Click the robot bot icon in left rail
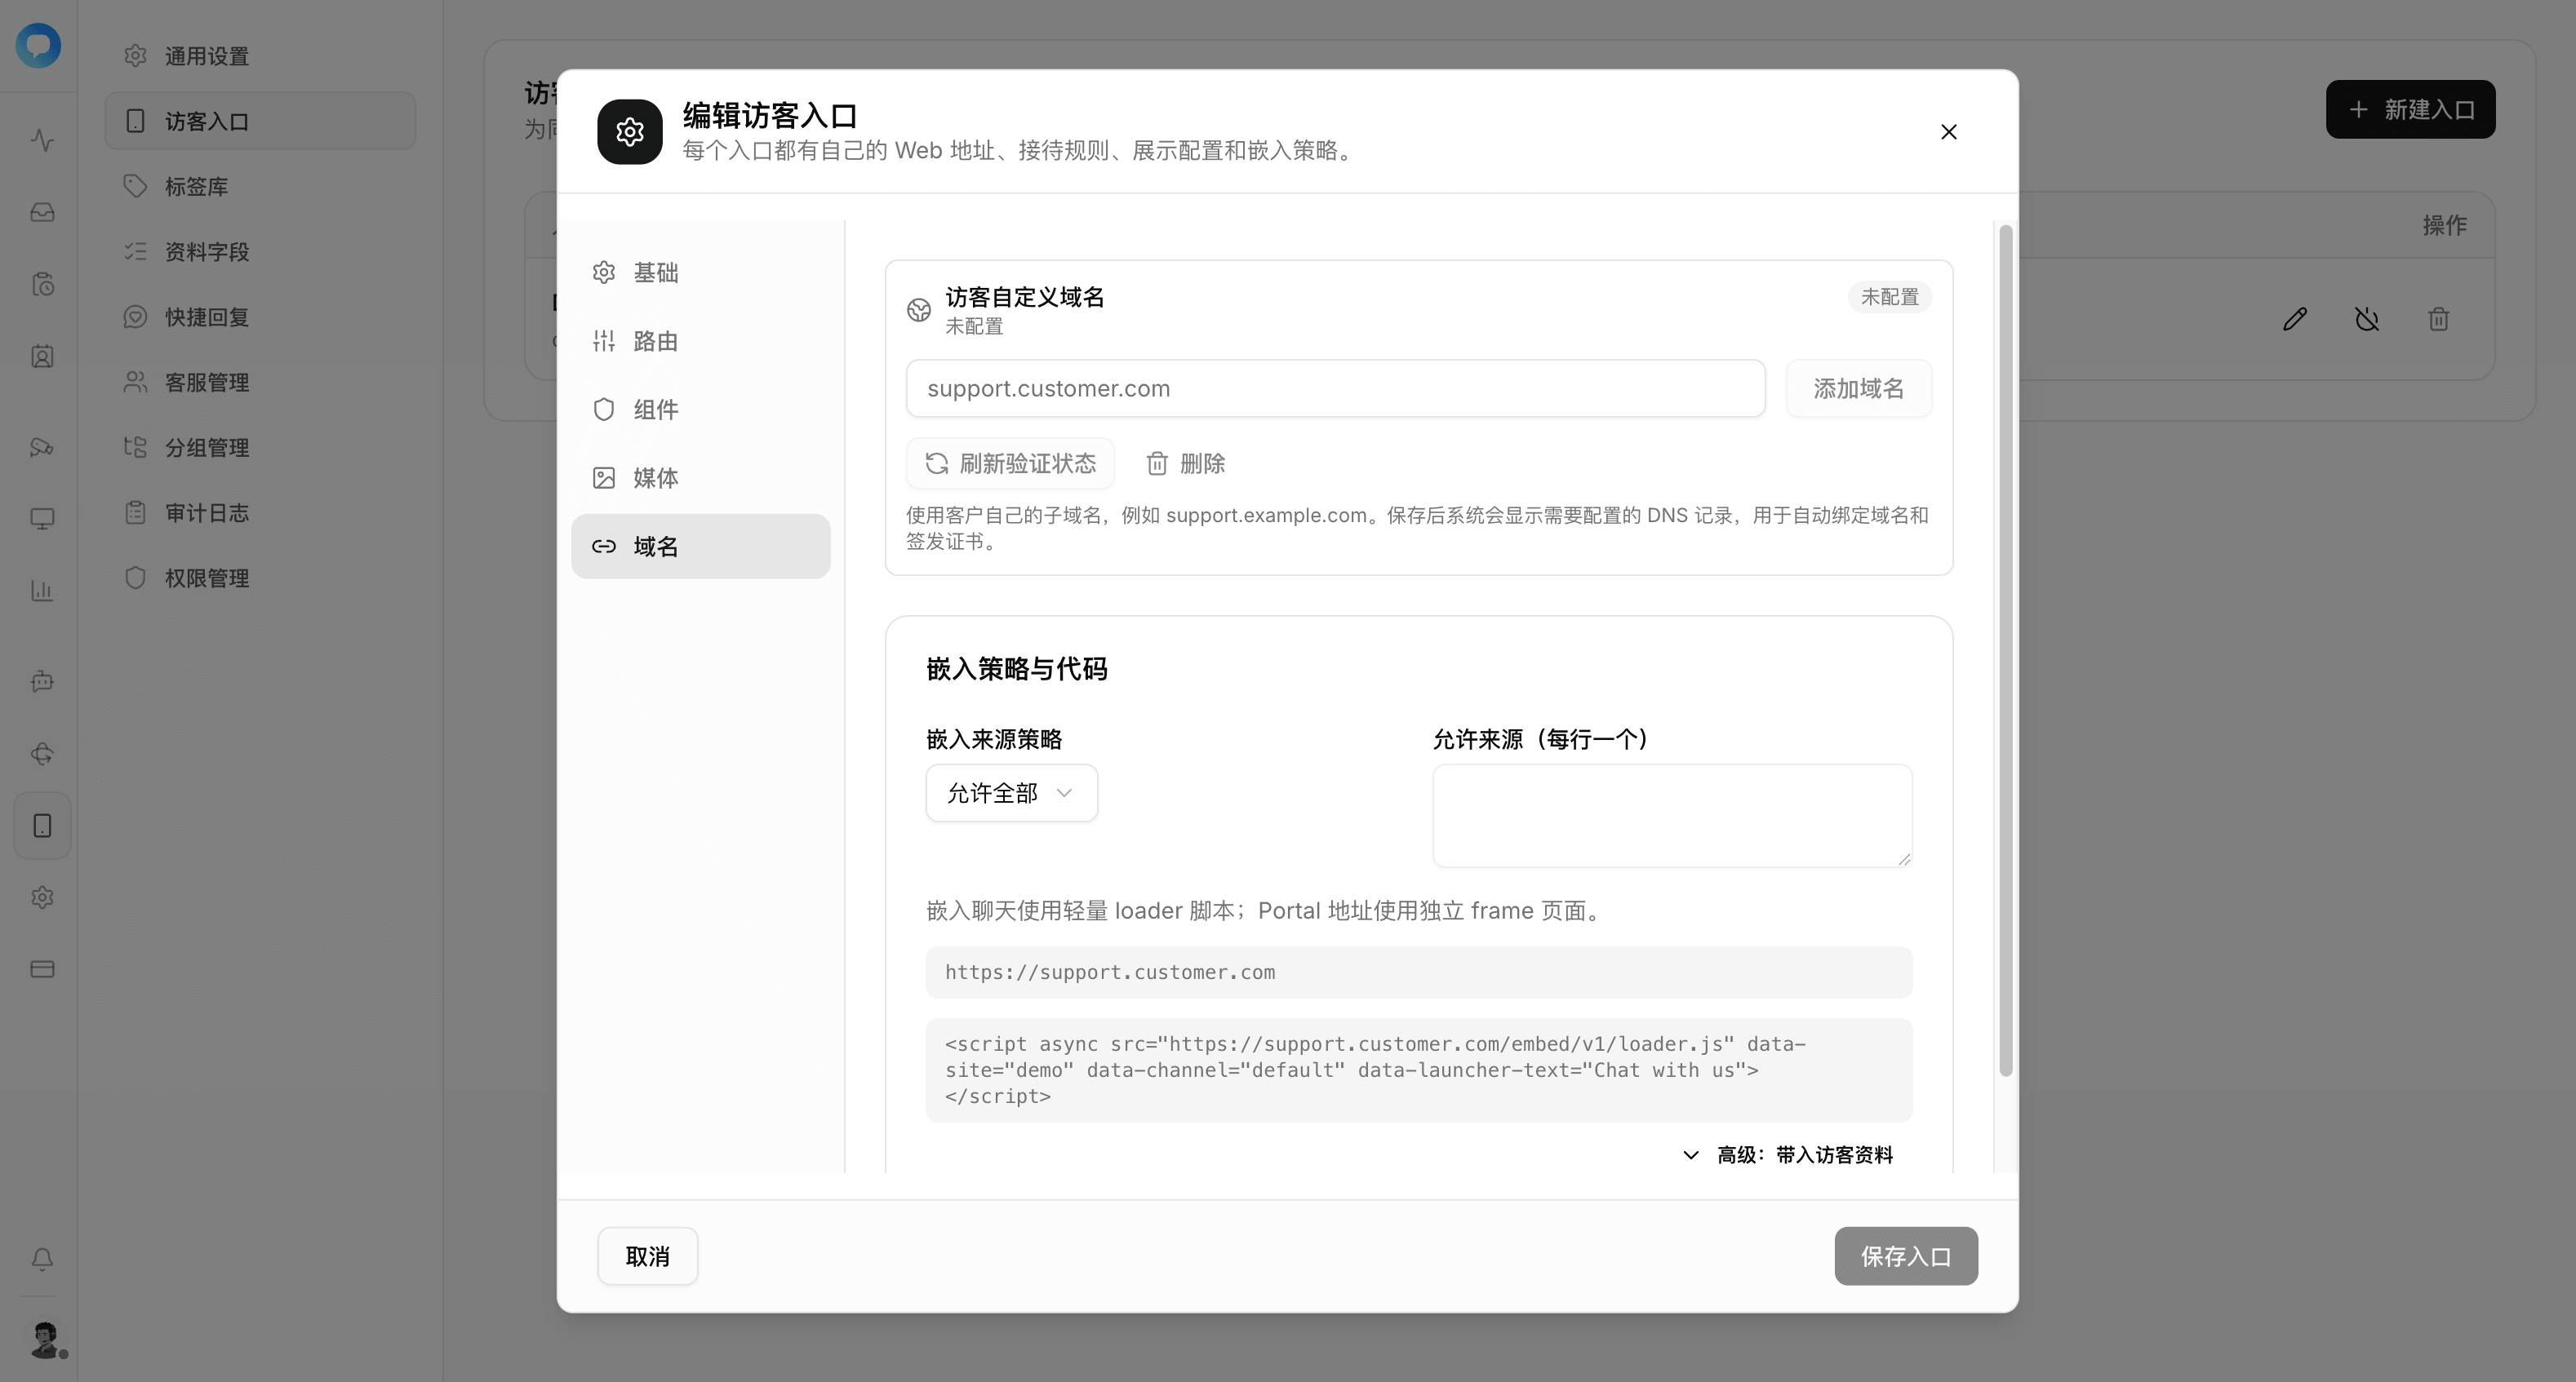The height and width of the screenshot is (1382, 2576). coord(42,681)
